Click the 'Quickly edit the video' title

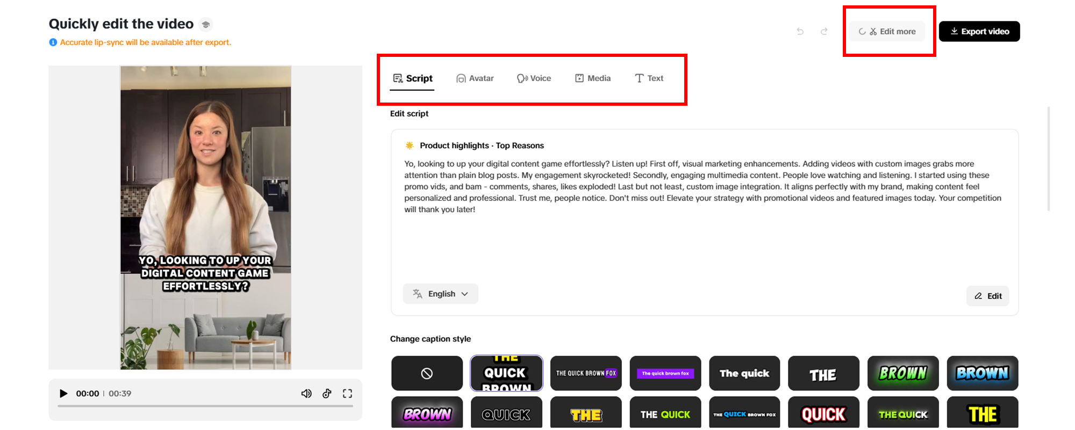[x=121, y=24]
